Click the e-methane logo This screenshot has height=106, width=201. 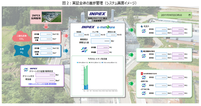point(106,27)
